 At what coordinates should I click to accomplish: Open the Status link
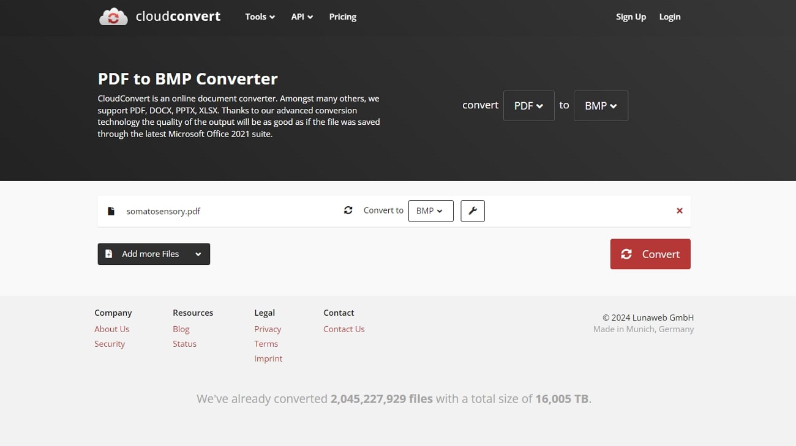pyautogui.click(x=184, y=344)
